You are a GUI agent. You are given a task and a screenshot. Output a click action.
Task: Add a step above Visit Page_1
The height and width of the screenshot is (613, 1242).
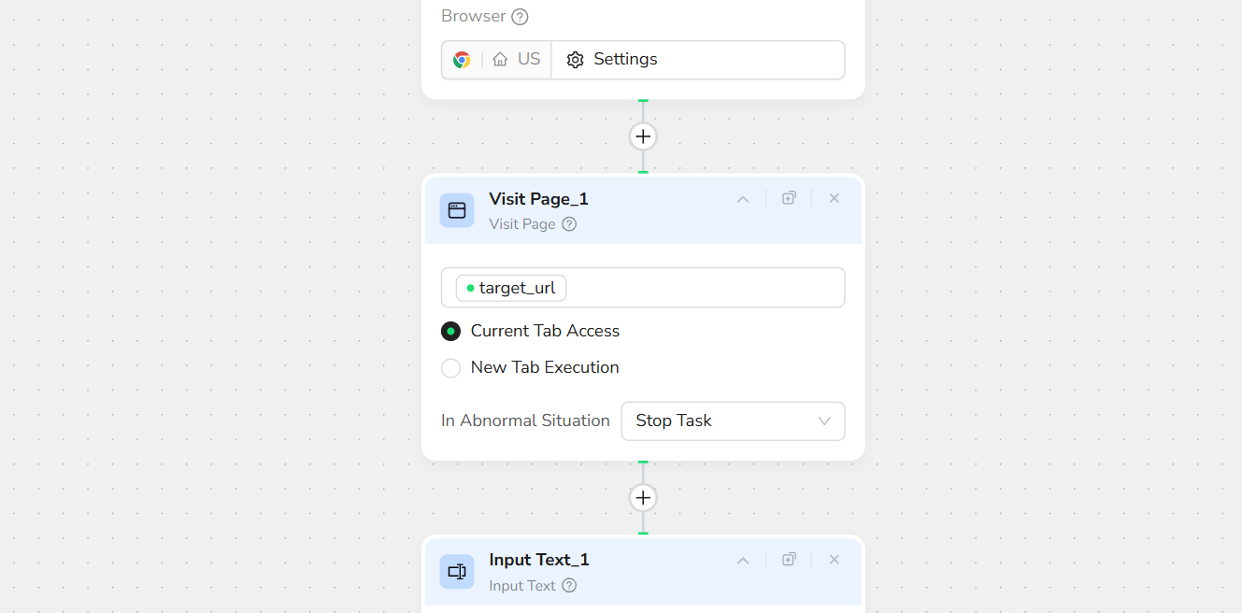click(643, 136)
